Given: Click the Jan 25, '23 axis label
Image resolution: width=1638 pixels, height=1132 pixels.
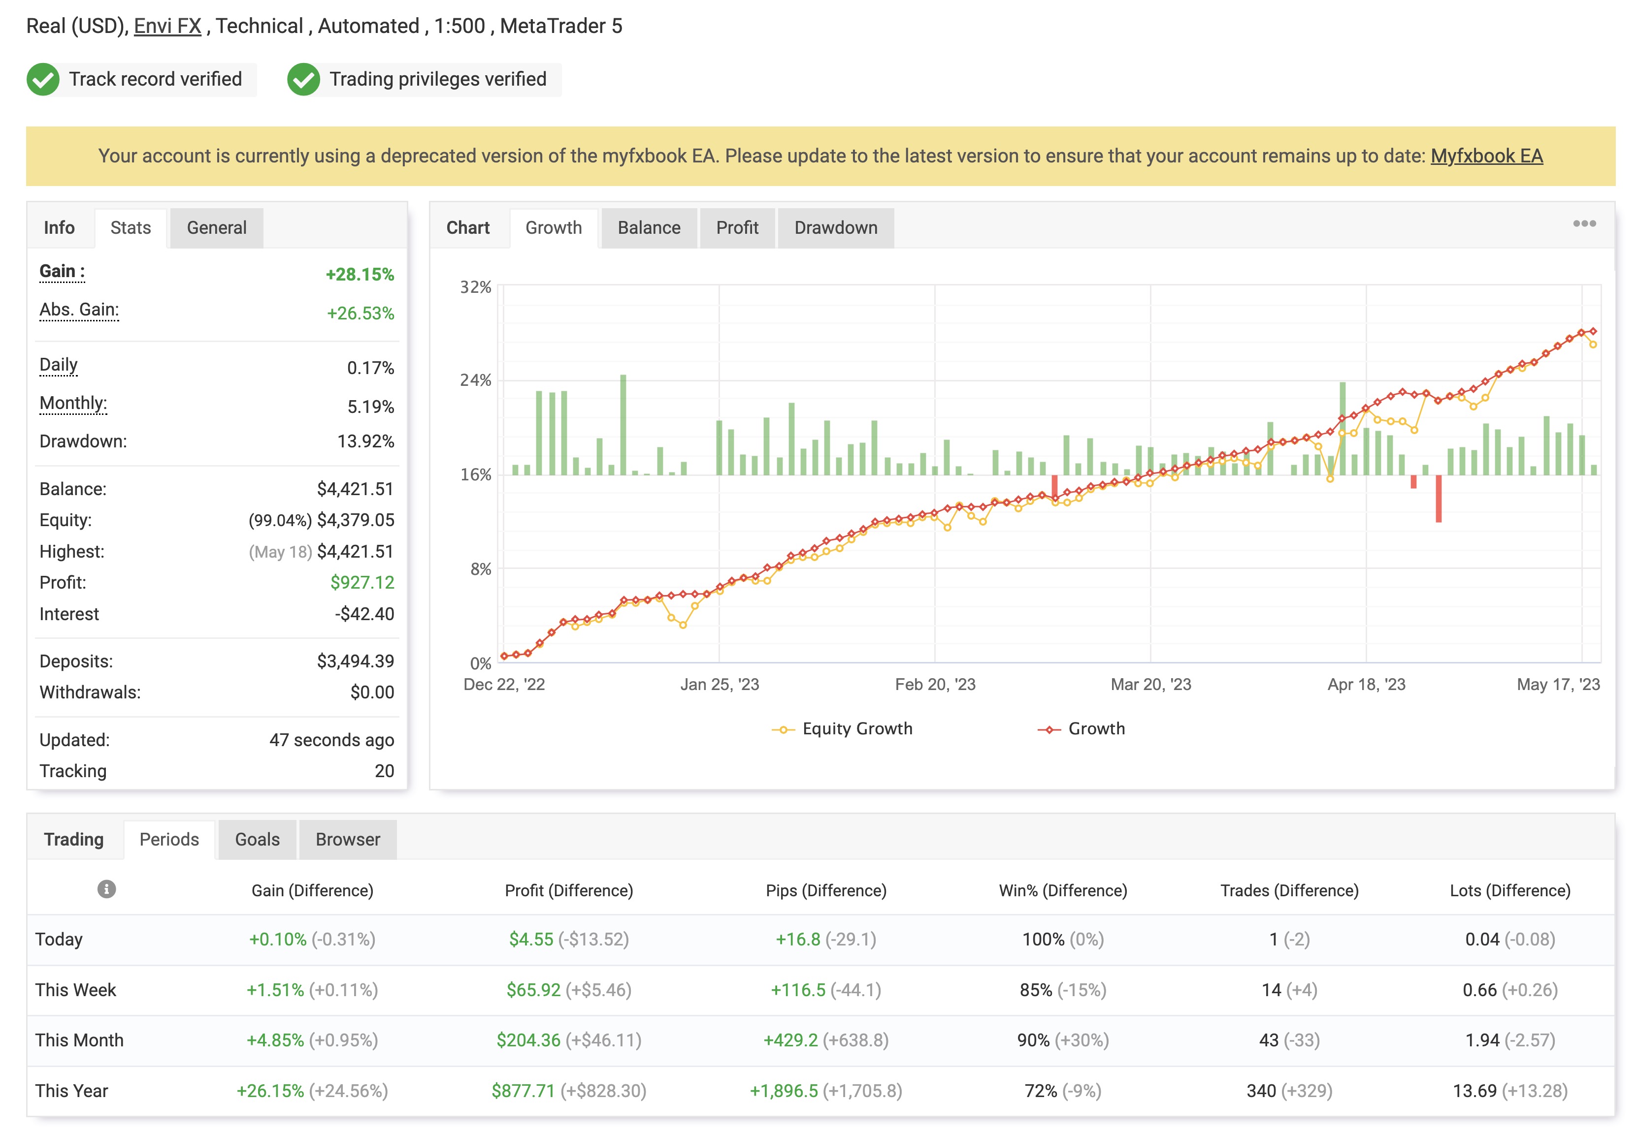Looking at the screenshot, I should pyautogui.click(x=720, y=685).
